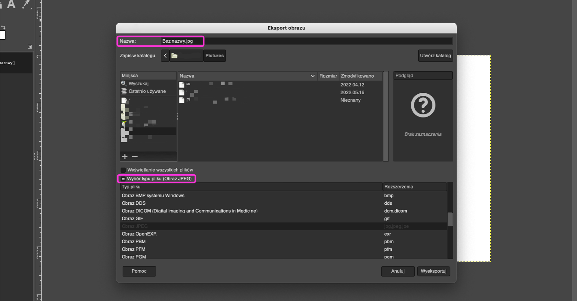Click the Utwórz katalog button

(435, 56)
